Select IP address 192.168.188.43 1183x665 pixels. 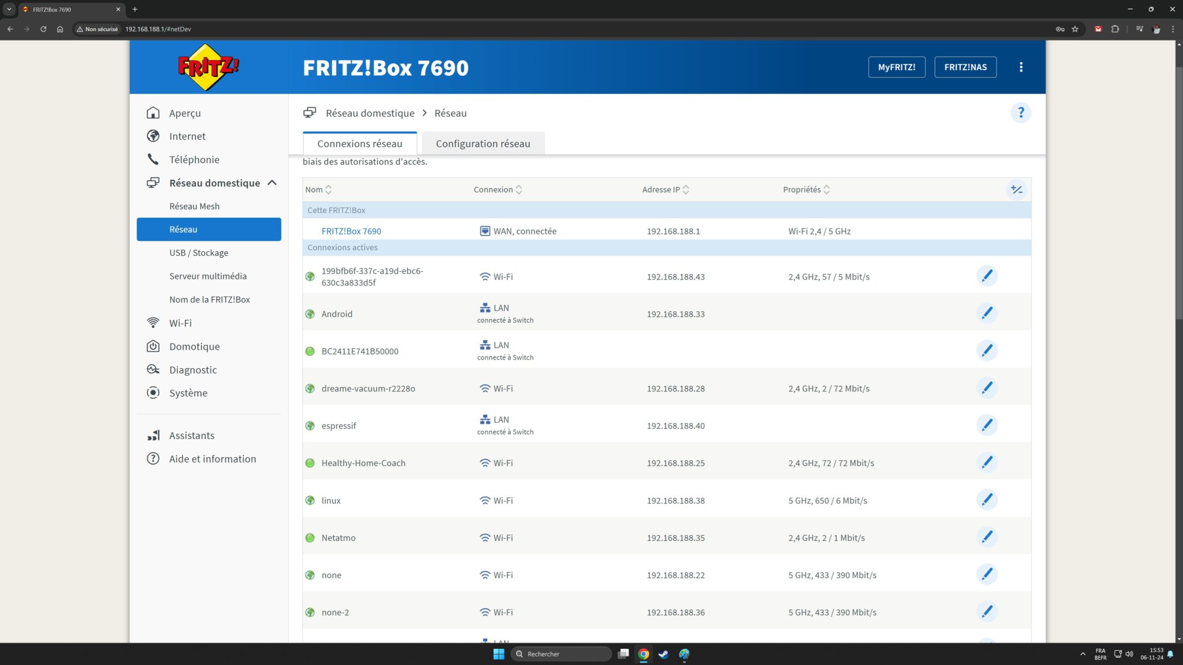[x=675, y=277]
